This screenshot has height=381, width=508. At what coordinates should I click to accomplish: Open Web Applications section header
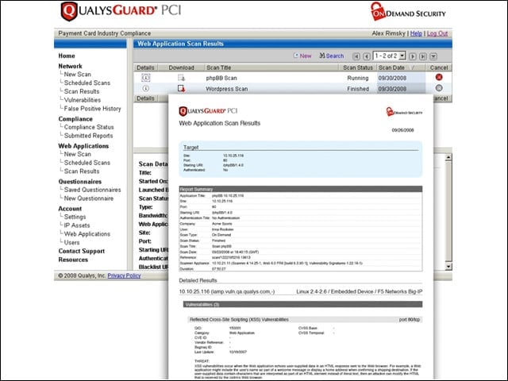pyautogui.click(x=83, y=146)
